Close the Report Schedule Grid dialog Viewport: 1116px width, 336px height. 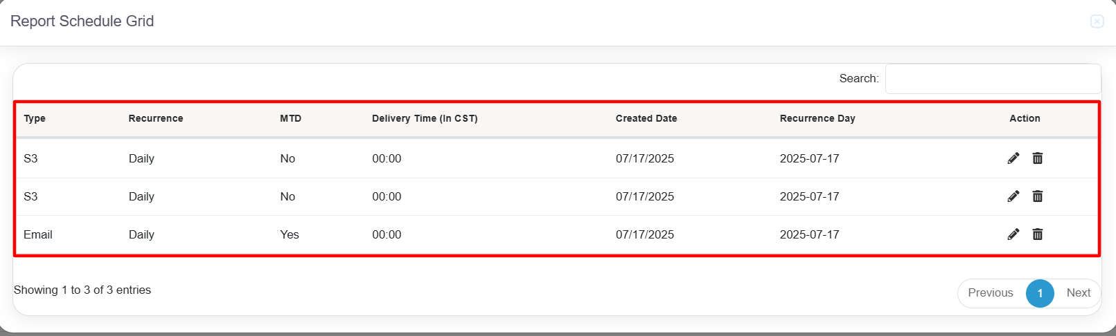(1097, 21)
